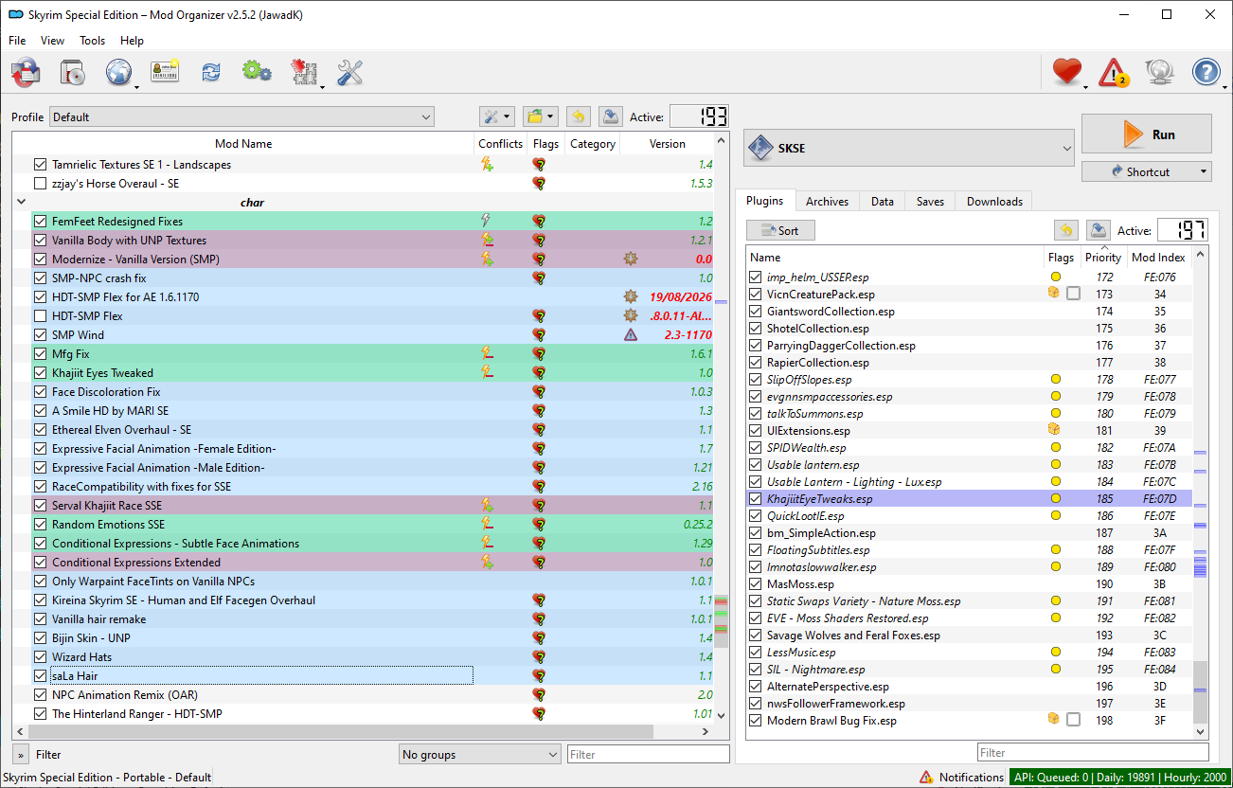
Task: Open the mod list wrench options dropdown
Action: (x=497, y=116)
